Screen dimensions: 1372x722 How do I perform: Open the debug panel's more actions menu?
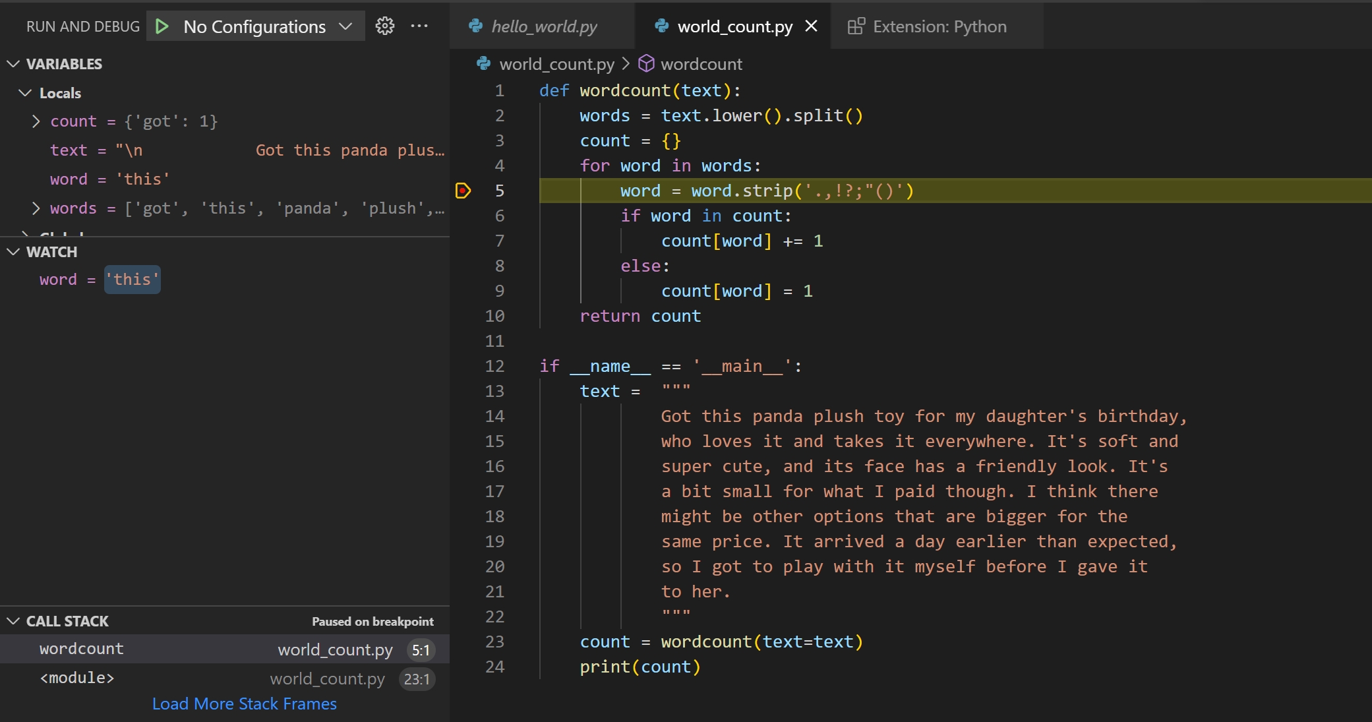(x=419, y=26)
